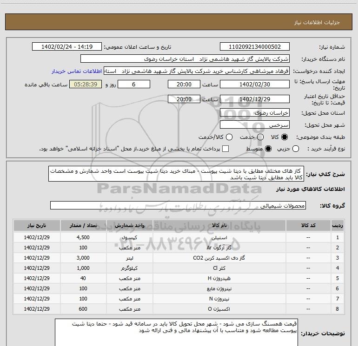This screenshot has height=346, width=358.
Task: Click the گروه کالا field محصولات شیمیائی
Action: pyautogui.click(x=178, y=205)
